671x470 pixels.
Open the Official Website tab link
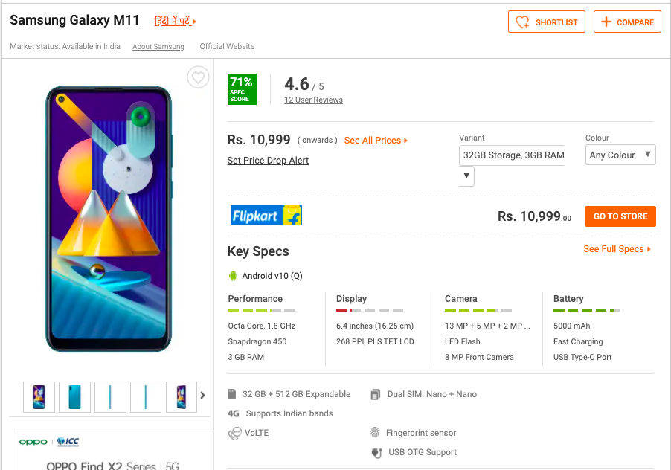(227, 46)
